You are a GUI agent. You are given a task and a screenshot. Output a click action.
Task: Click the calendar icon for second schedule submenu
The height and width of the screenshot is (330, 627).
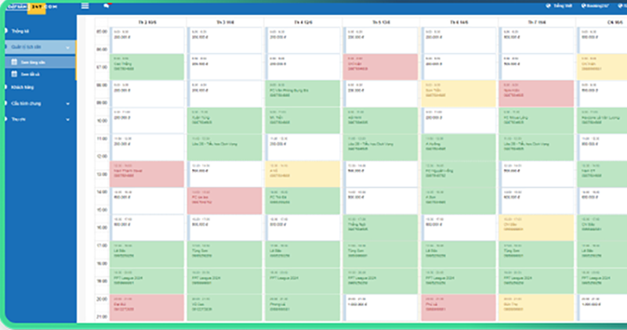pyautogui.click(x=13, y=74)
